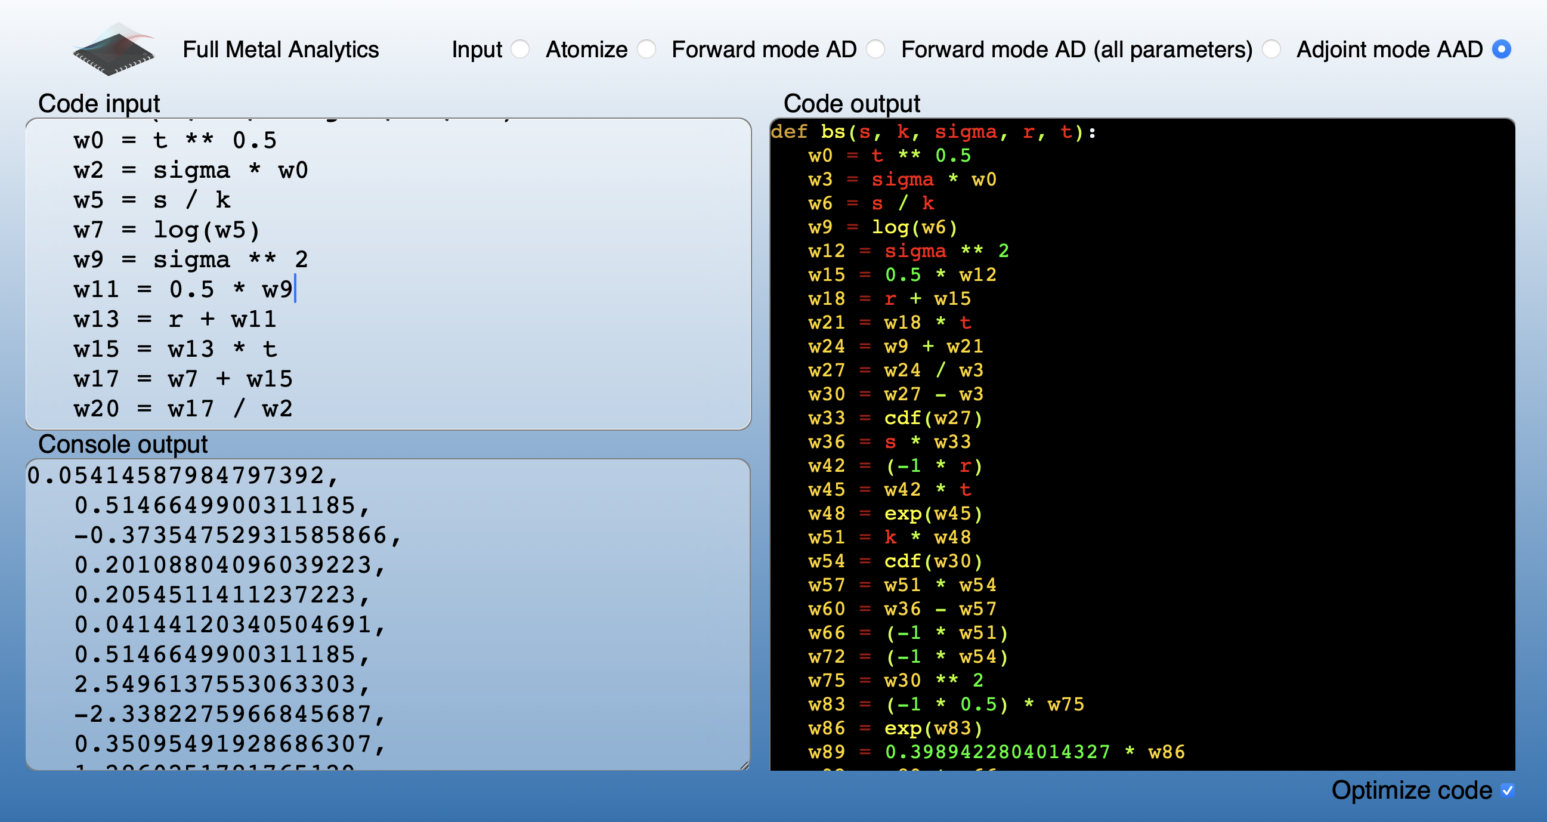Select the Input radio button
This screenshot has height=822, width=1547.
520,50
